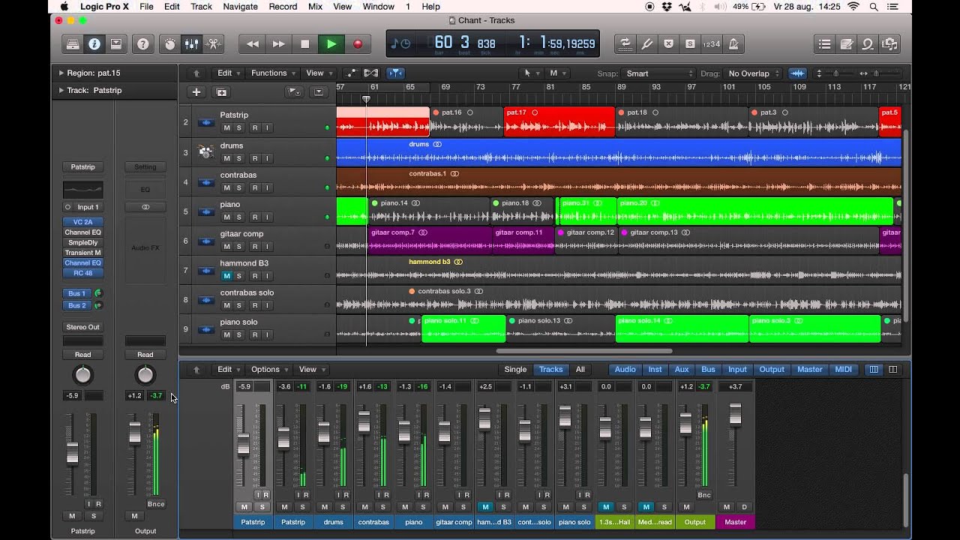
Task: Show Smart Controls knob icon
Action: (170, 44)
